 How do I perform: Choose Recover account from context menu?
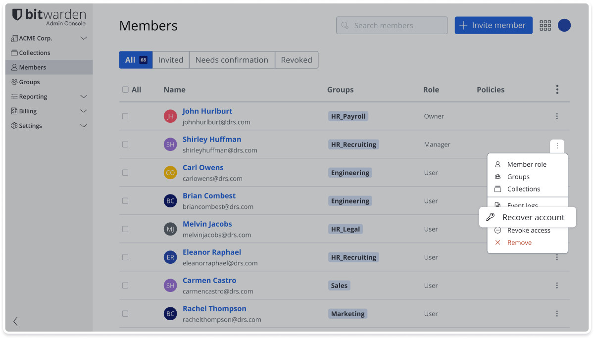click(x=528, y=217)
